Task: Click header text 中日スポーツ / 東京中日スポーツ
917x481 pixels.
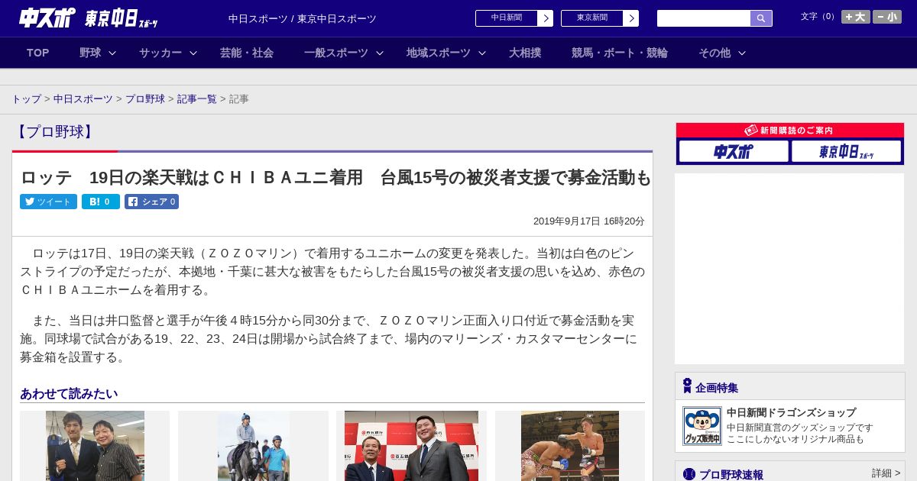Action: click(x=303, y=18)
